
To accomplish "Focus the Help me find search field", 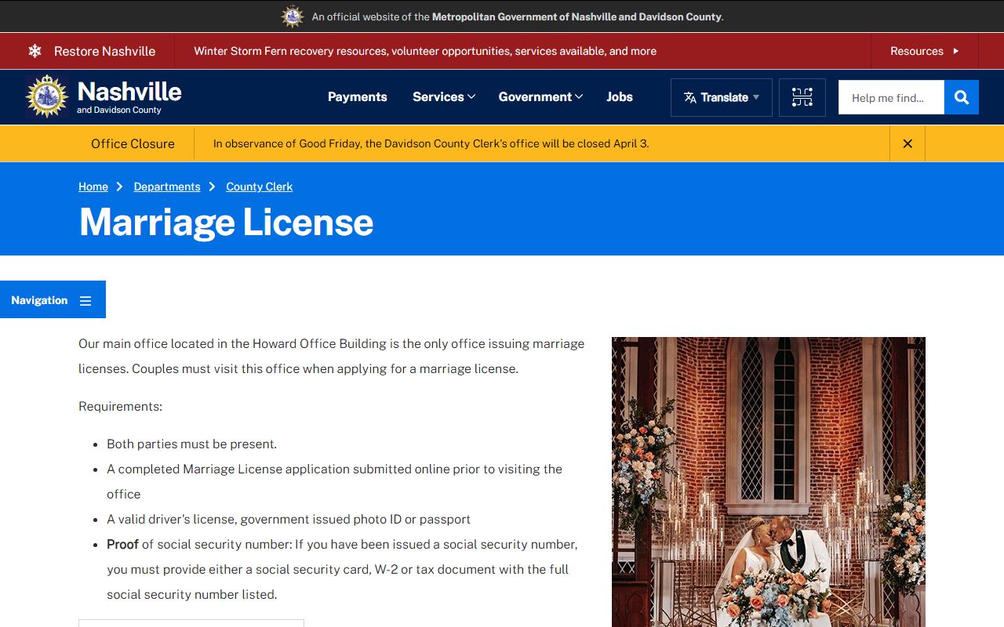I will (891, 97).
